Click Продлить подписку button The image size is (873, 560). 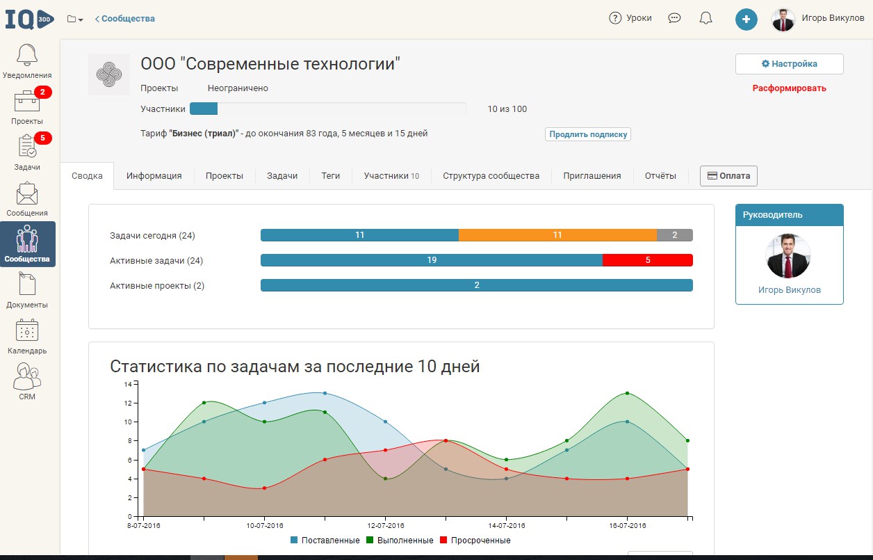tap(588, 134)
